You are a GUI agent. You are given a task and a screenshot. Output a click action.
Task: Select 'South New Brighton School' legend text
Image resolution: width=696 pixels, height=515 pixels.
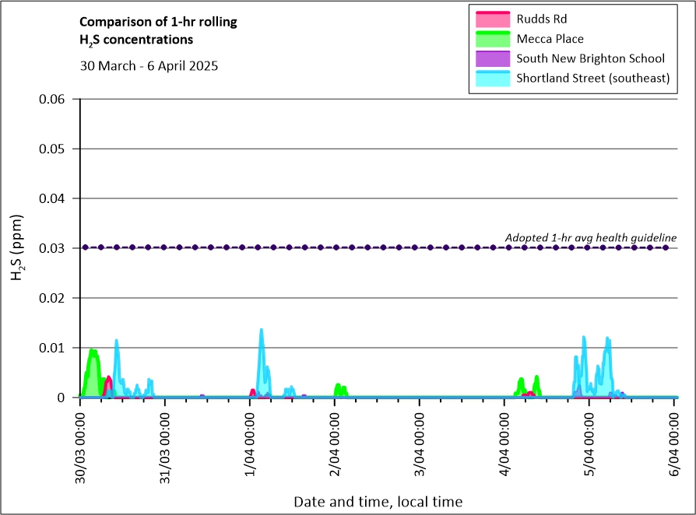pyautogui.click(x=590, y=58)
